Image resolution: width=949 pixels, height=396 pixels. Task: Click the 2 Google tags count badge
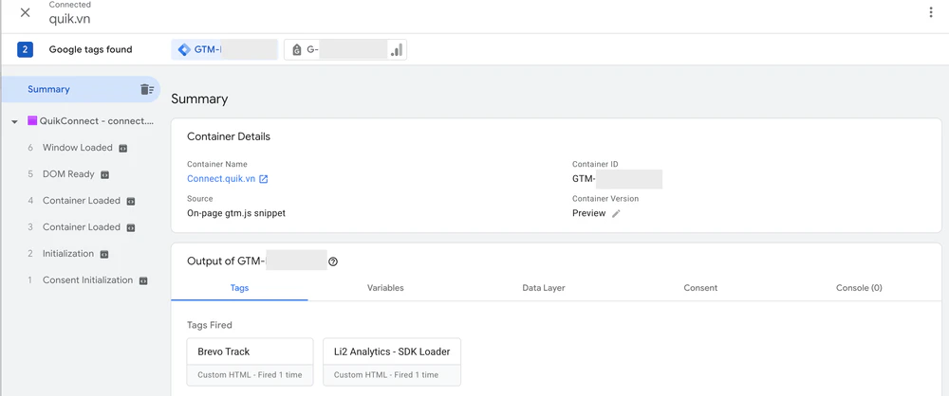point(25,49)
